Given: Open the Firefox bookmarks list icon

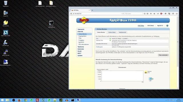Looking at the screenshot, I should tap(148, 14).
